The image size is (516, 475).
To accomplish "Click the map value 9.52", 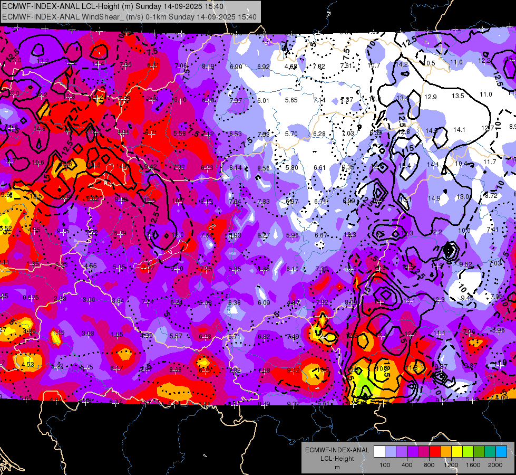I will tap(465, 264).
